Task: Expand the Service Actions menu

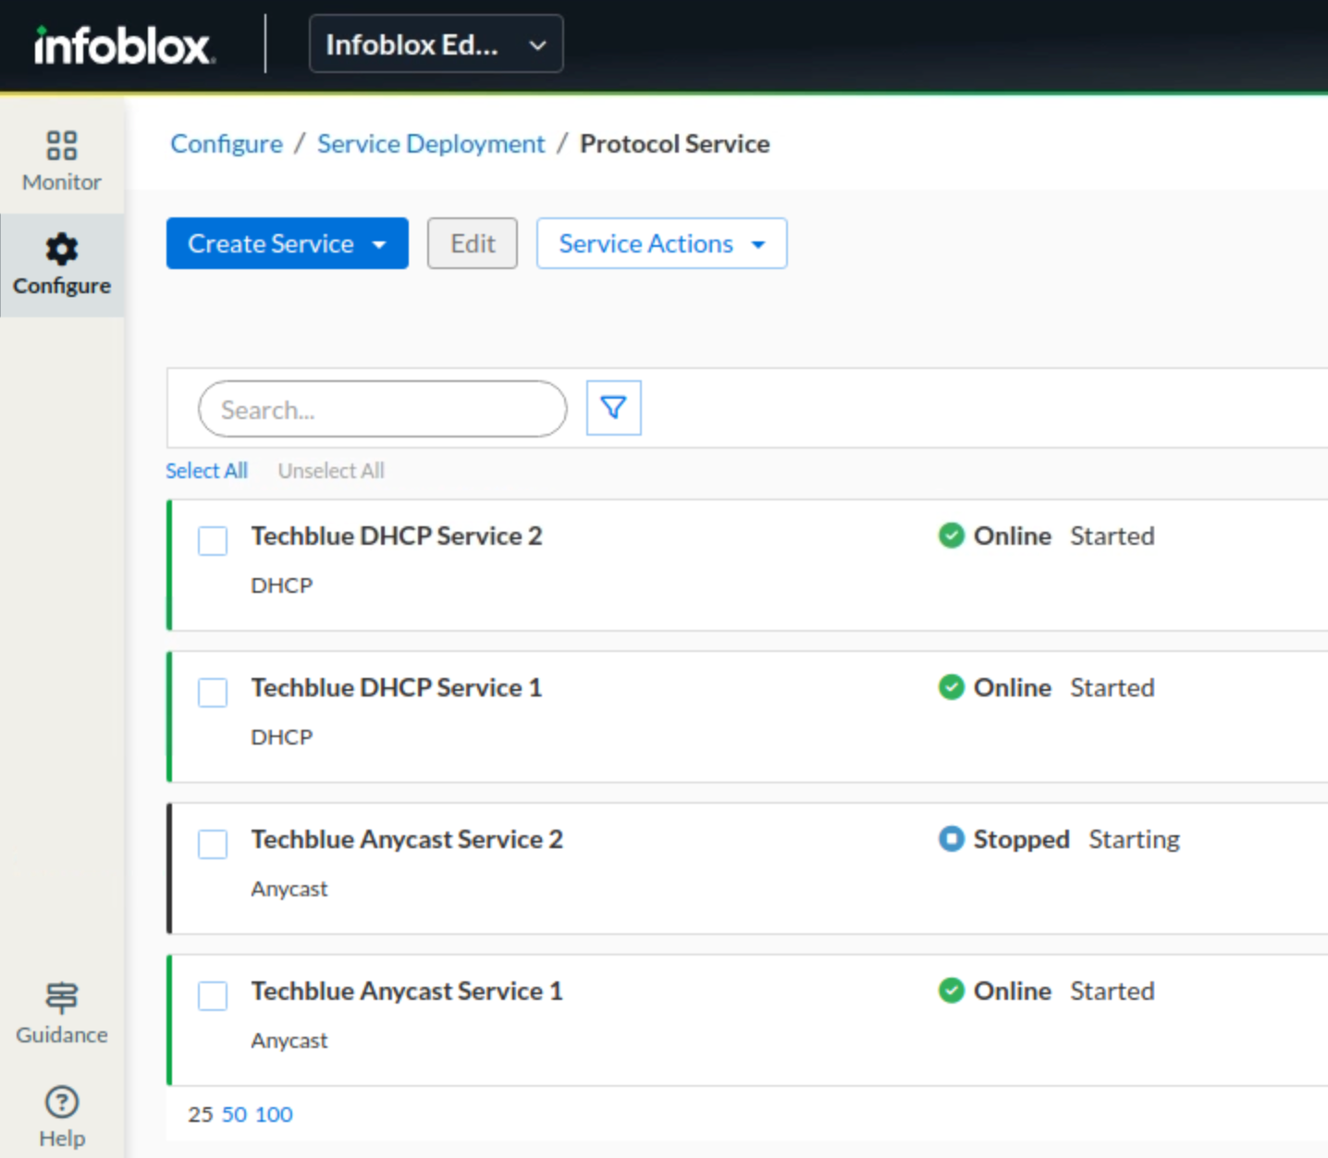Action: coord(661,243)
